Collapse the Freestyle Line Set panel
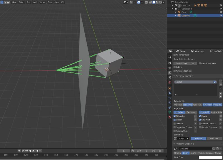Screen dimensions: 223x160 coord(174,76)
